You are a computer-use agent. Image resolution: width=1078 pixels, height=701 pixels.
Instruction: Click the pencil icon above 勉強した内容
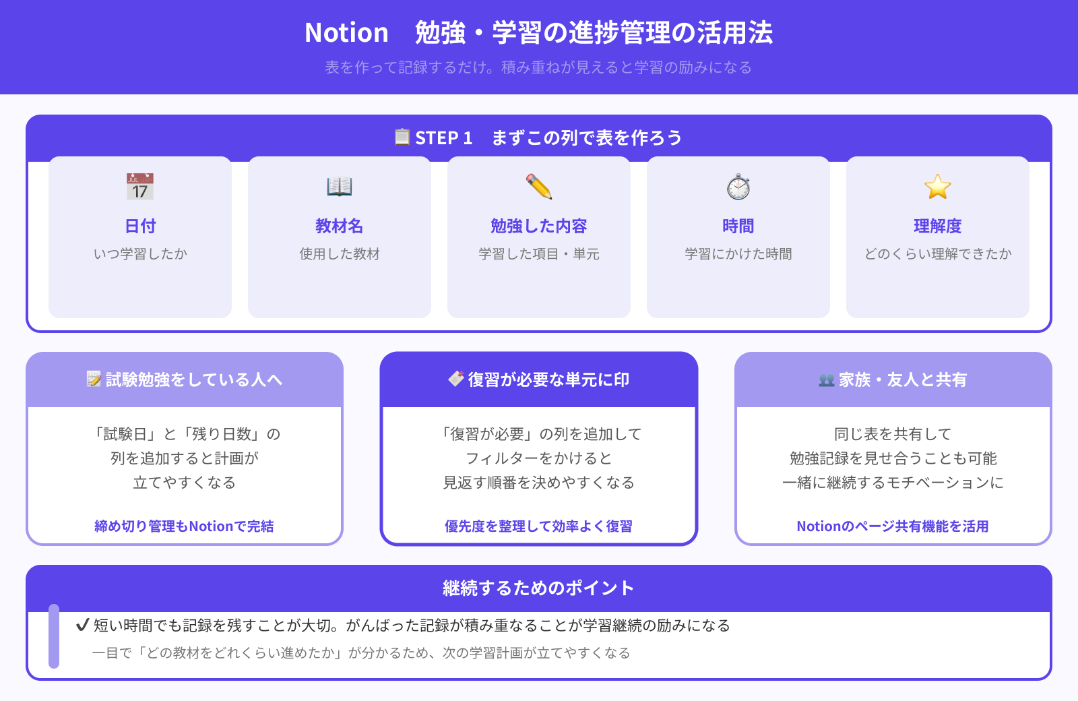click(538, 187)
